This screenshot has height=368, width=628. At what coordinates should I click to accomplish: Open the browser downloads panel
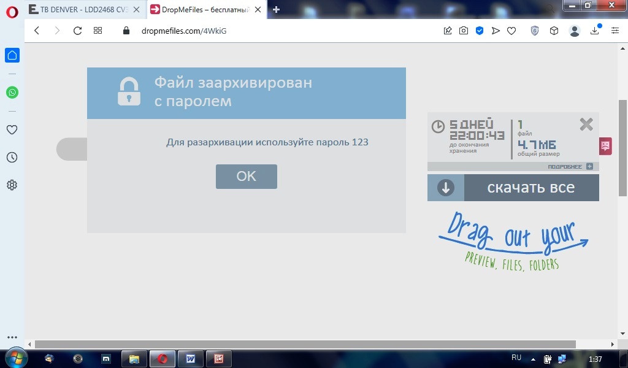click(594, 31)
